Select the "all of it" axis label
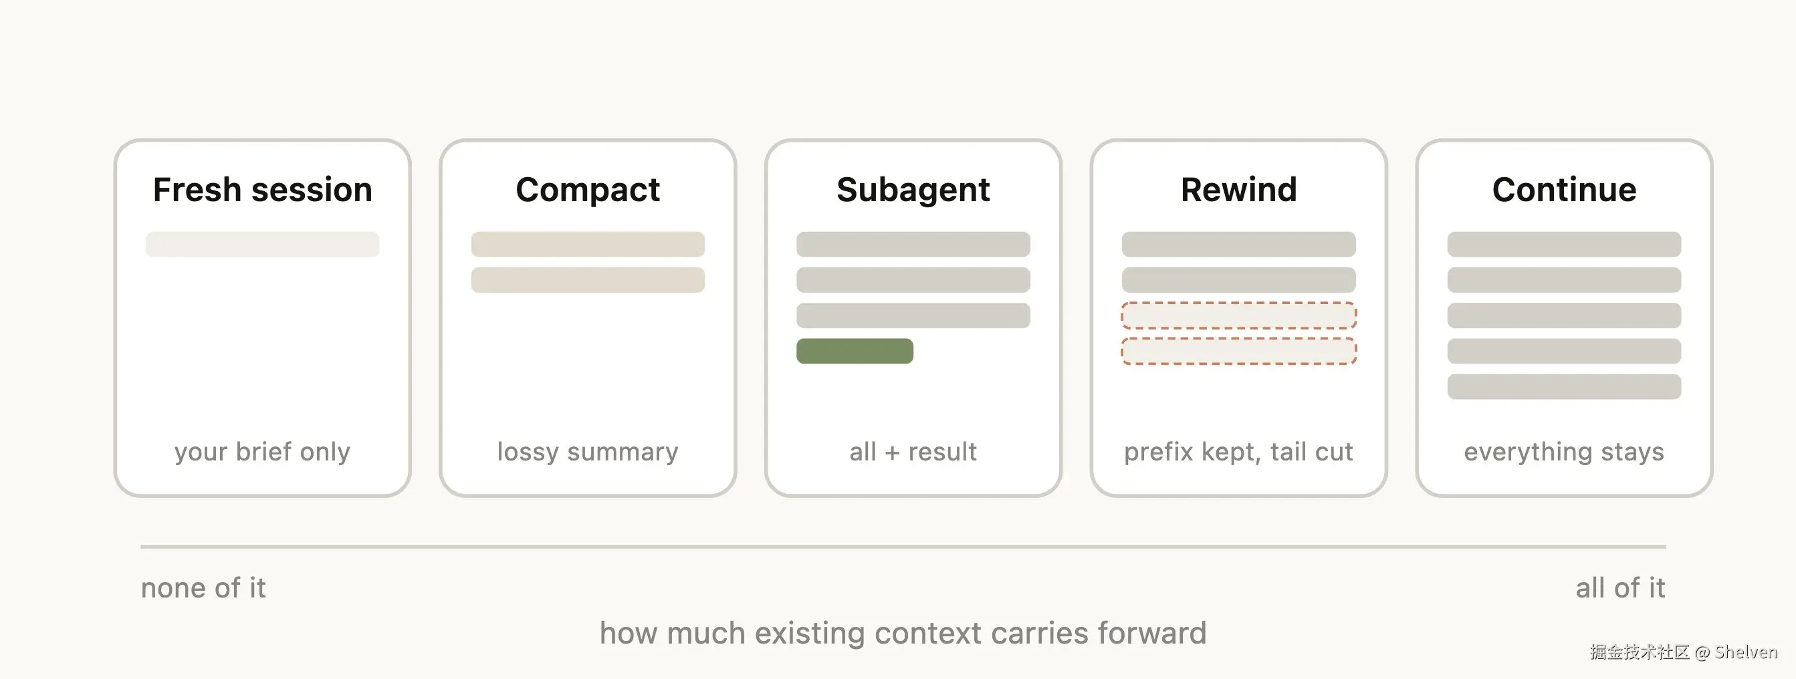Image resolution: width=1796 pixels, height=679 pixels. coord(1620,587)
